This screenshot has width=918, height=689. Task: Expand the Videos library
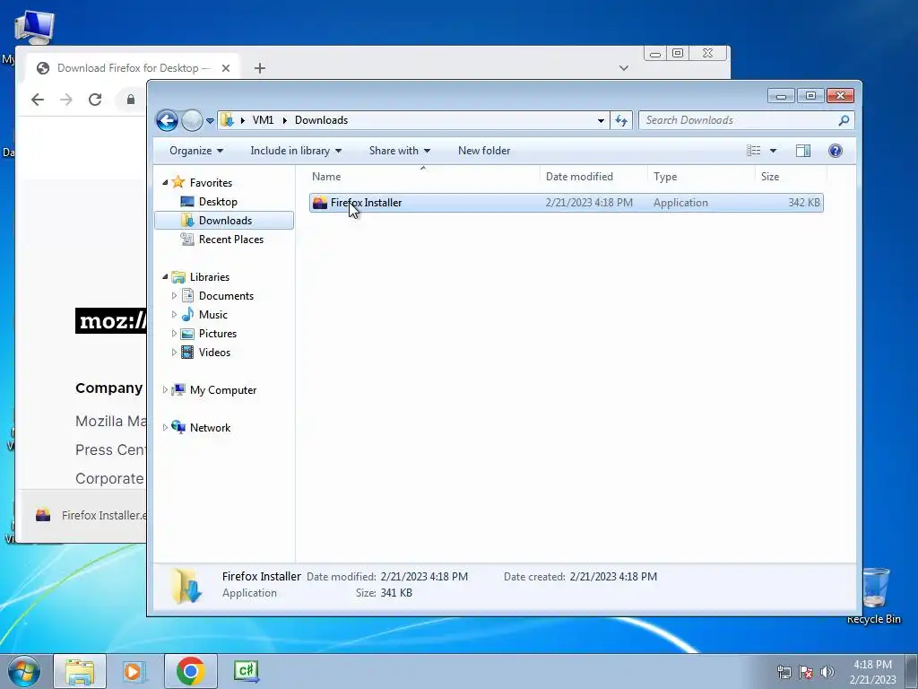click(x=174, y=352)
